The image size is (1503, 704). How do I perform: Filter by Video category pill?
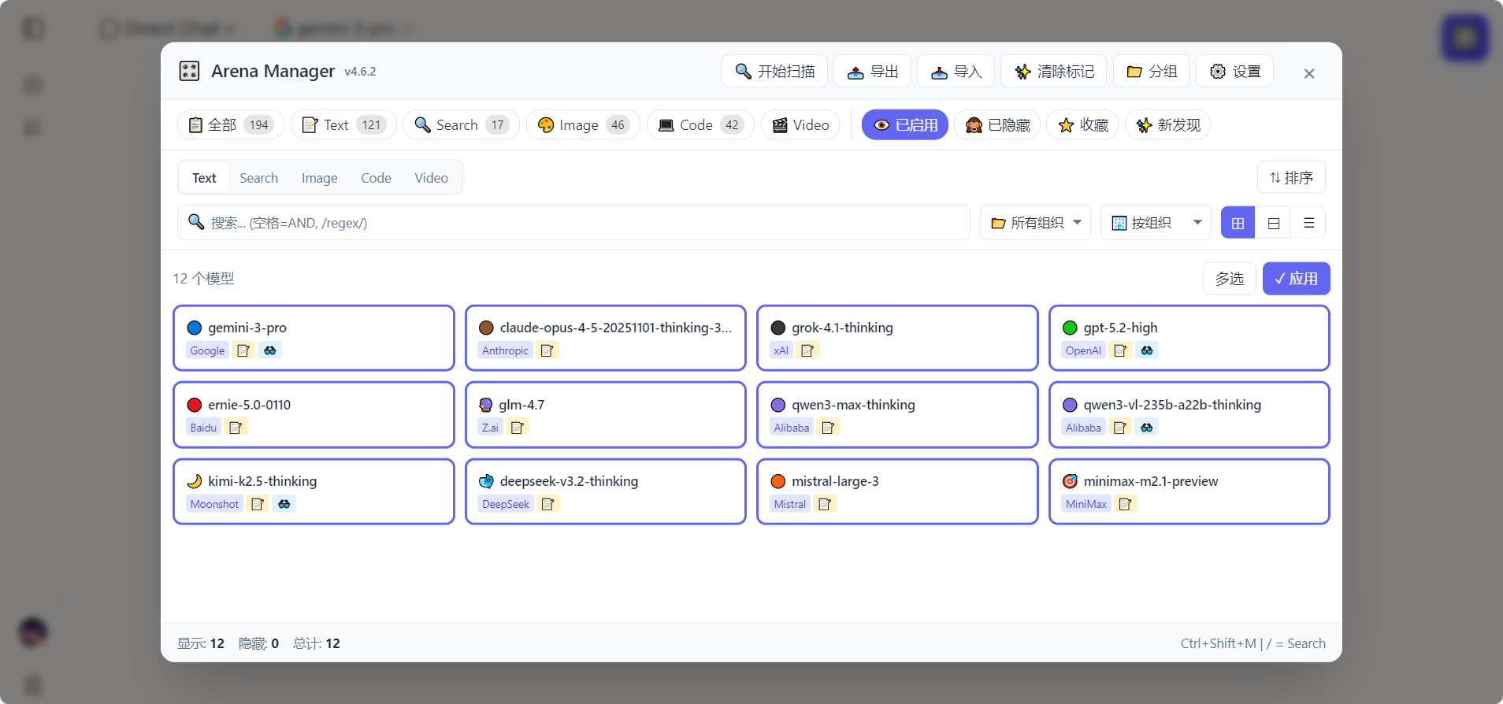(800, 124)
